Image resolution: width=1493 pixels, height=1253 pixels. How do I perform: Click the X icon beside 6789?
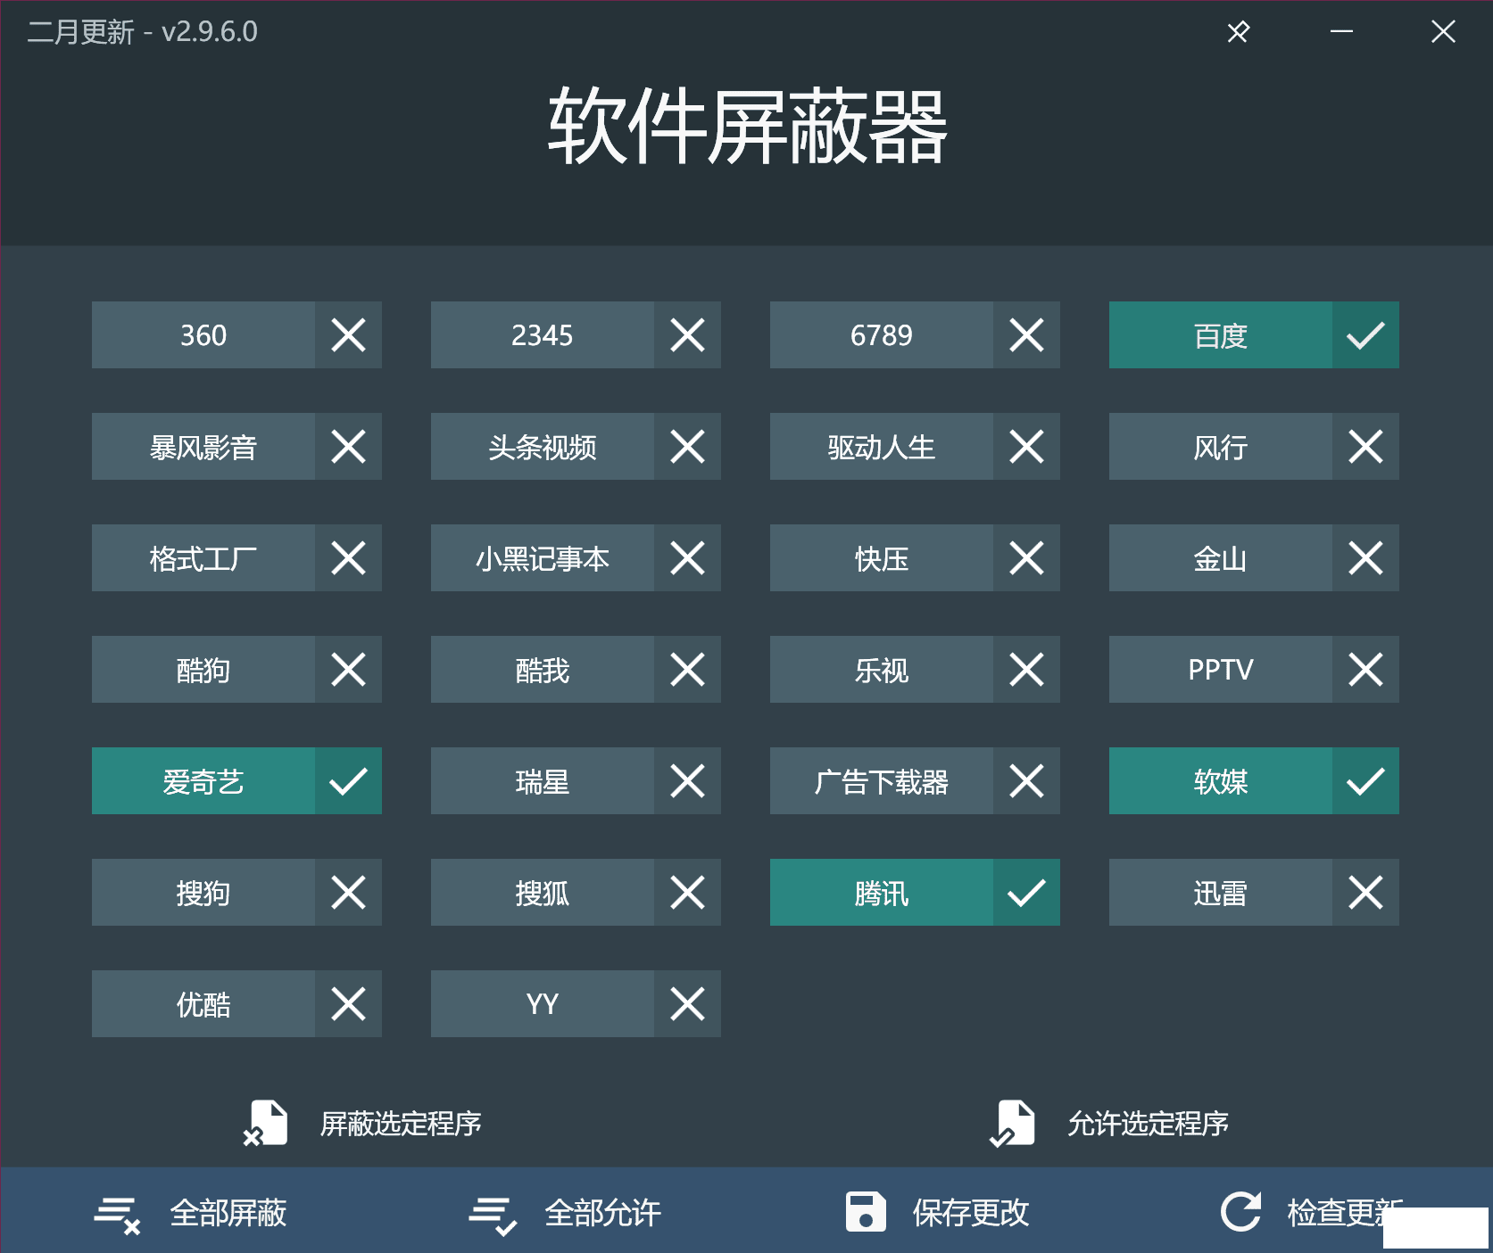pyautogui.click(x=1026, y=335)
